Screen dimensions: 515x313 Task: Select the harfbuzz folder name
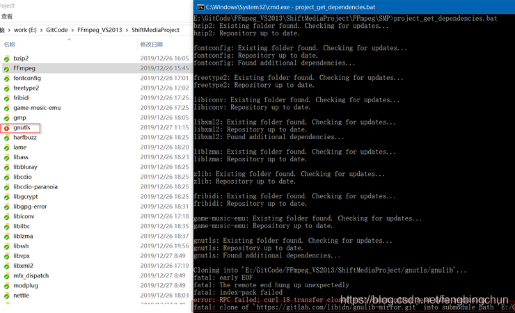pos(25,137)
